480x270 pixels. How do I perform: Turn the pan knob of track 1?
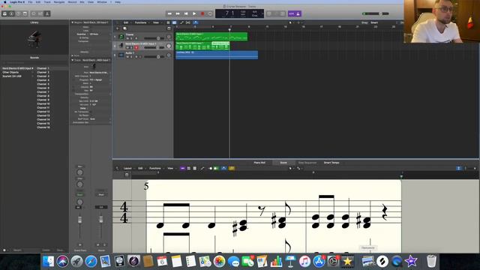click(169, 37)
